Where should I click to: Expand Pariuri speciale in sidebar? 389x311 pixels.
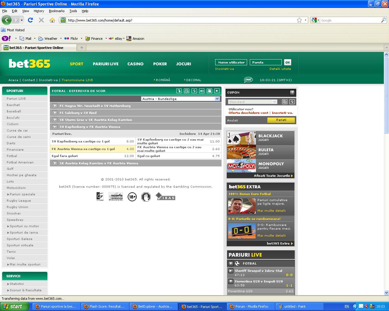coord(25,194)
